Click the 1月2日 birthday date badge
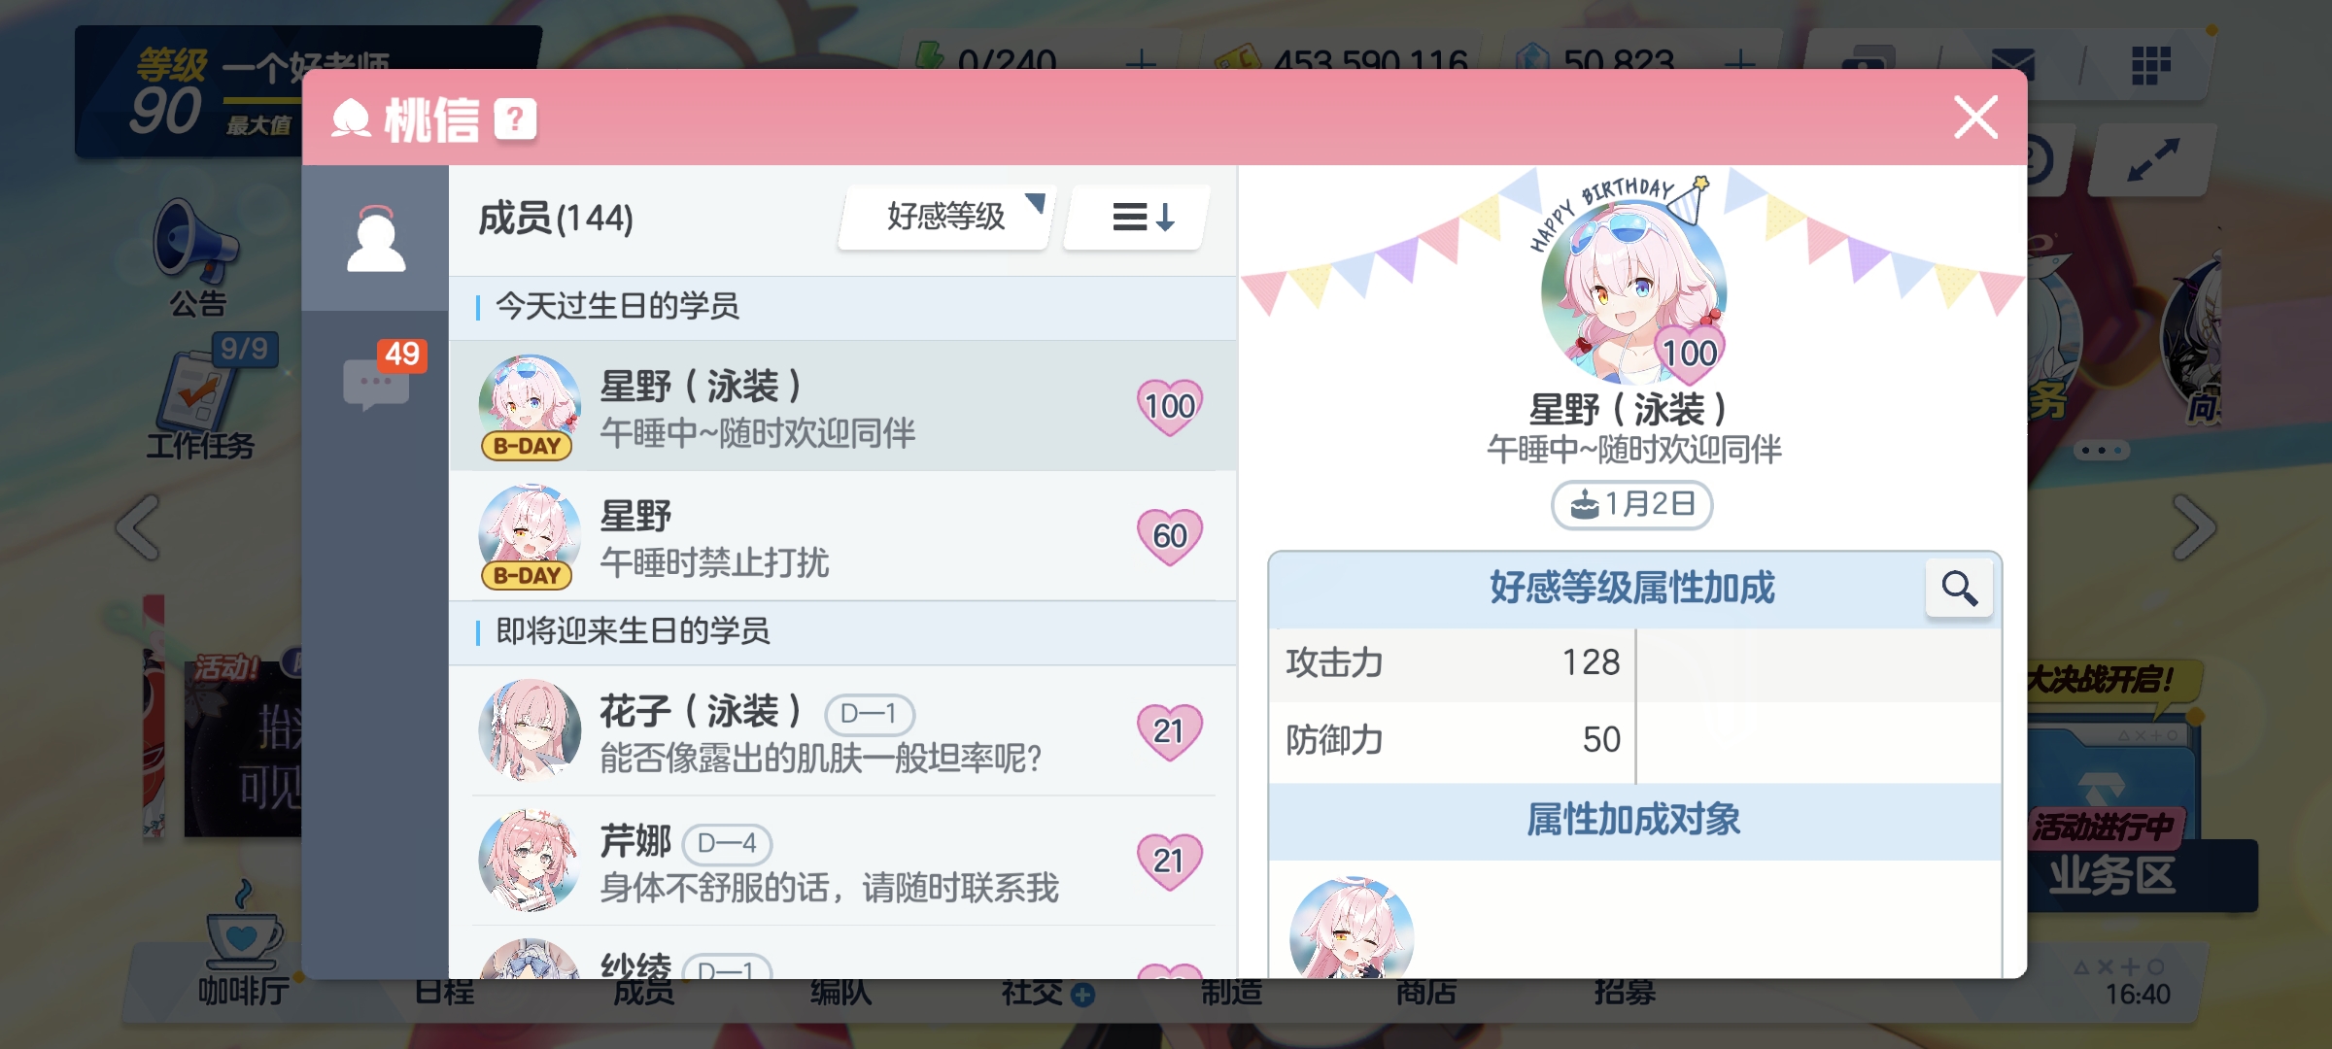 tap(1632, 504)
